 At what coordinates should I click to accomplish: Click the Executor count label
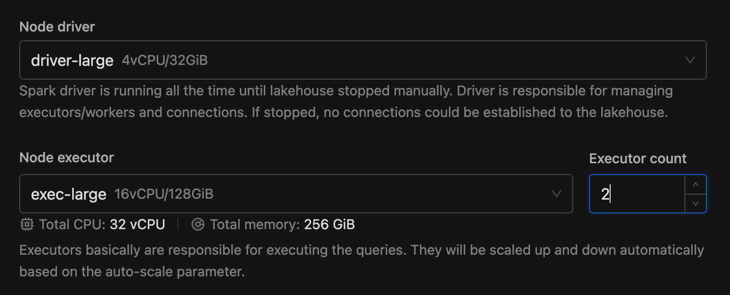click(638, 159)
